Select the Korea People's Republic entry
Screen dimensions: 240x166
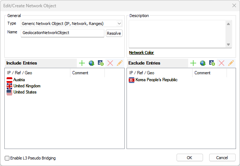156,80
